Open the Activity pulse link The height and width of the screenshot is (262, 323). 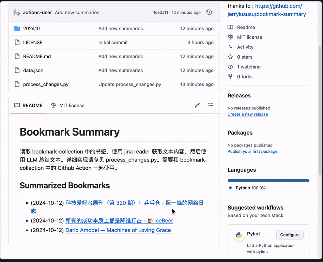pyautogui.click(x=245, y=47)
